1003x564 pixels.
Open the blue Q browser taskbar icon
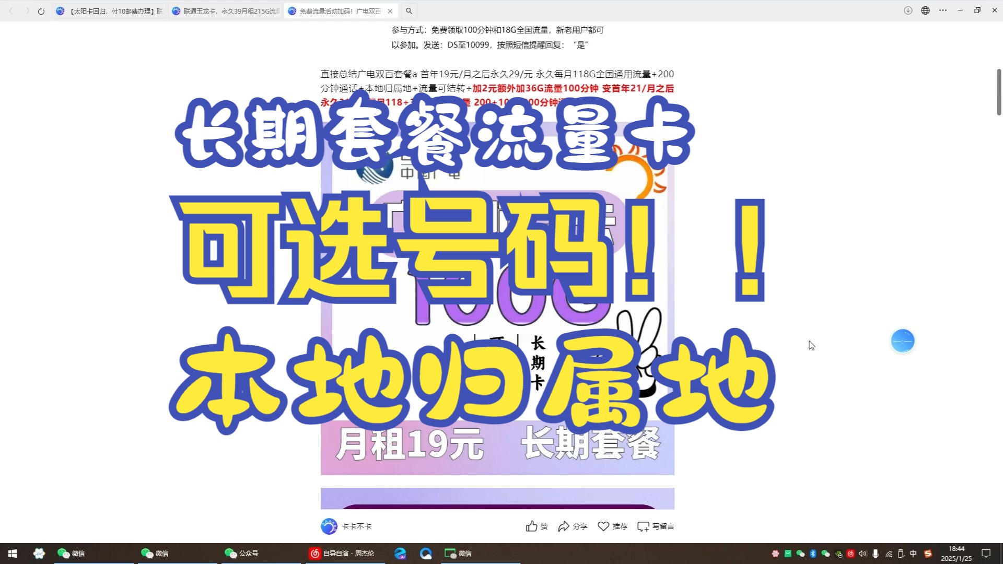[426, 554]
